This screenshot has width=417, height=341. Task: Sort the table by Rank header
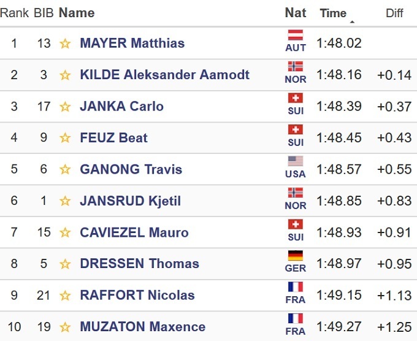click(x=14, y=13)
